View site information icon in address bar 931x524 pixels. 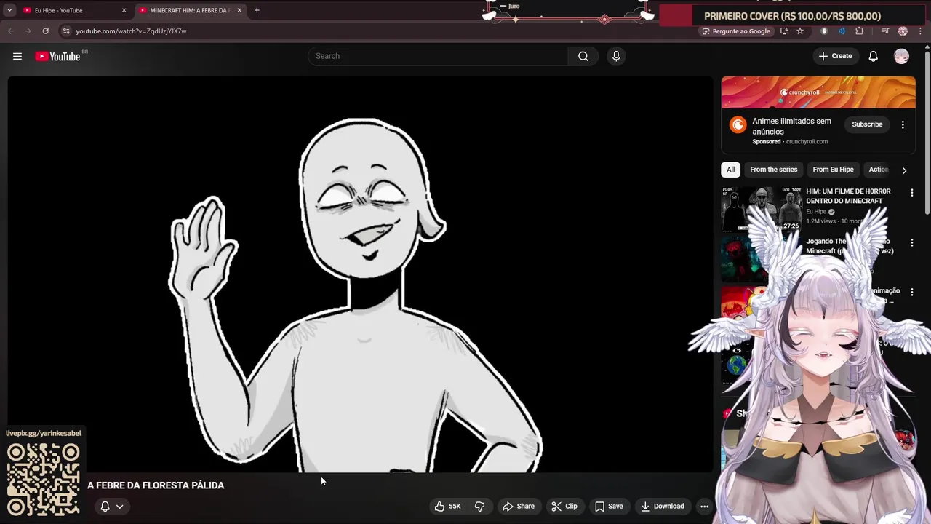(x=66, y=31)
